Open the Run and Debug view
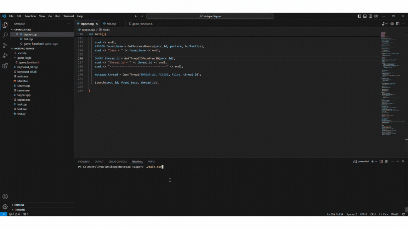The height and width of the screenshot is (229, 408). pos(5,56)
